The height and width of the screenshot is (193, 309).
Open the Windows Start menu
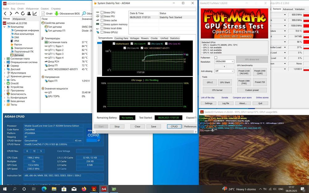tap(5, 189)
